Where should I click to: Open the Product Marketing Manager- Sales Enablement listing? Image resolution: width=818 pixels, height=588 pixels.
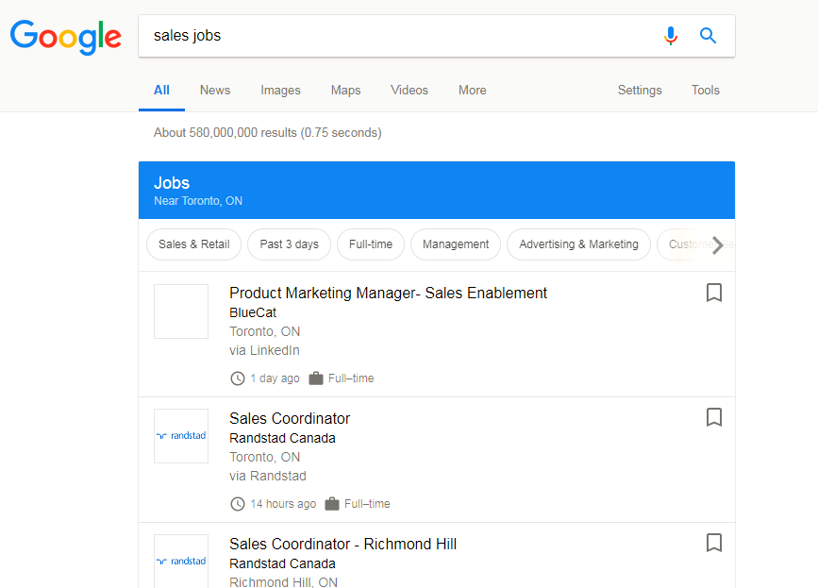click(389, 294)
